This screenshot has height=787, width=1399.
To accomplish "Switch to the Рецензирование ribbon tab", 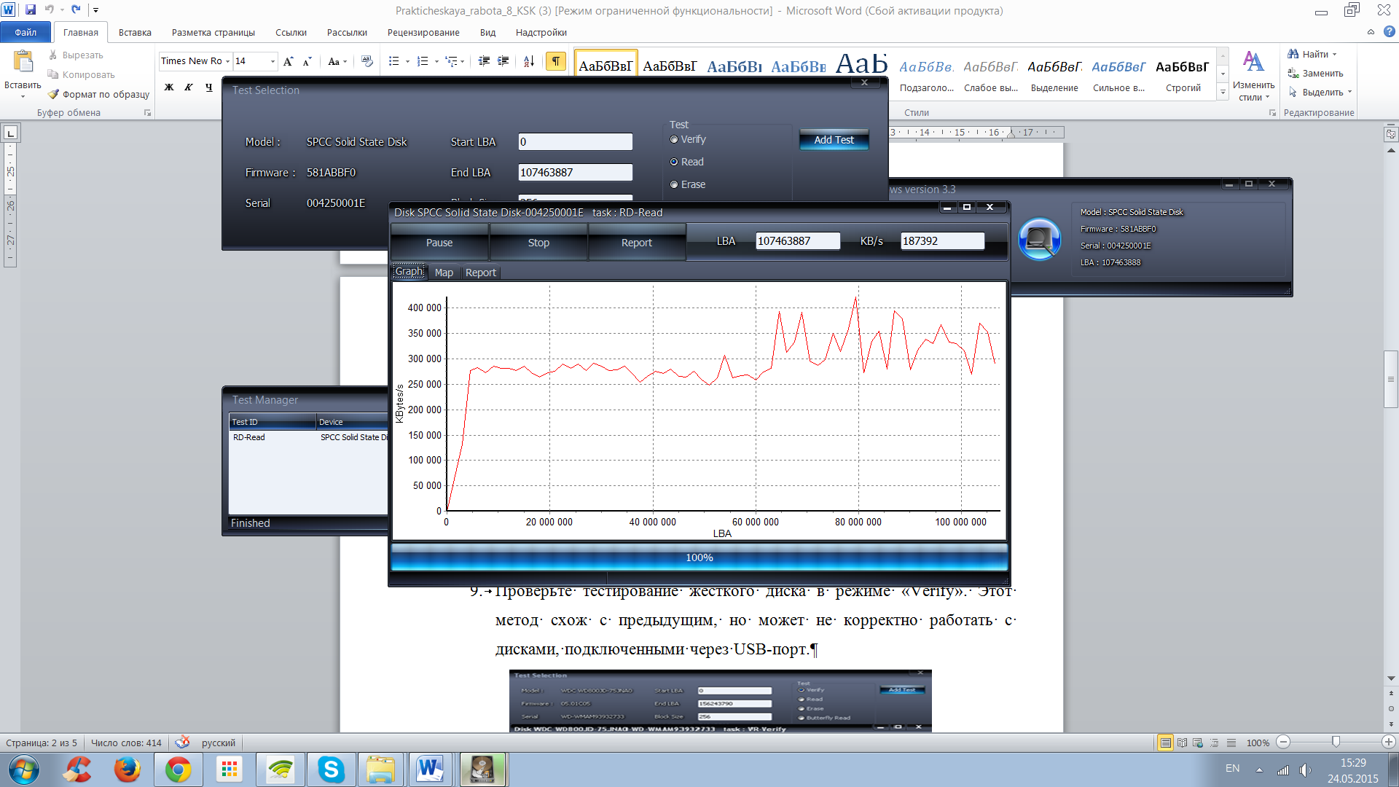I will (x=423, y=32).
